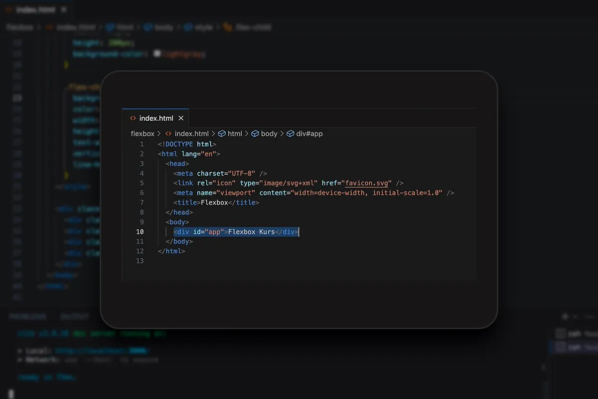Open the flexbox folder breadcrumb
Viewport: 598px width, 399px height.
pos(143,134)
